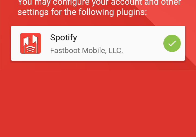Click the darker red strip beneath the plugin card

pos(98,66)
